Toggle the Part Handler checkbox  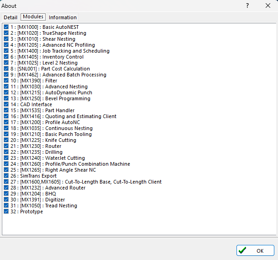point(6,110)
